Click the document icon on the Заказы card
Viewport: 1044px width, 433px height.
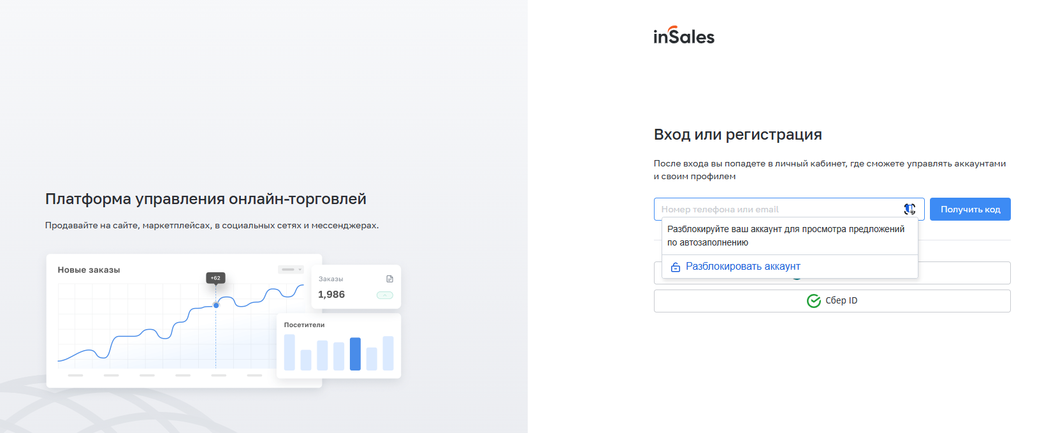pyautogui.click(x=390, y=279)
